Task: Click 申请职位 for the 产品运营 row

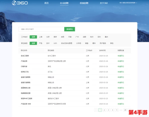Action: (121, 61)
